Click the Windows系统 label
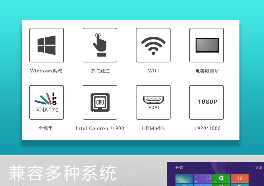The image size is (264, 186). 46,71
